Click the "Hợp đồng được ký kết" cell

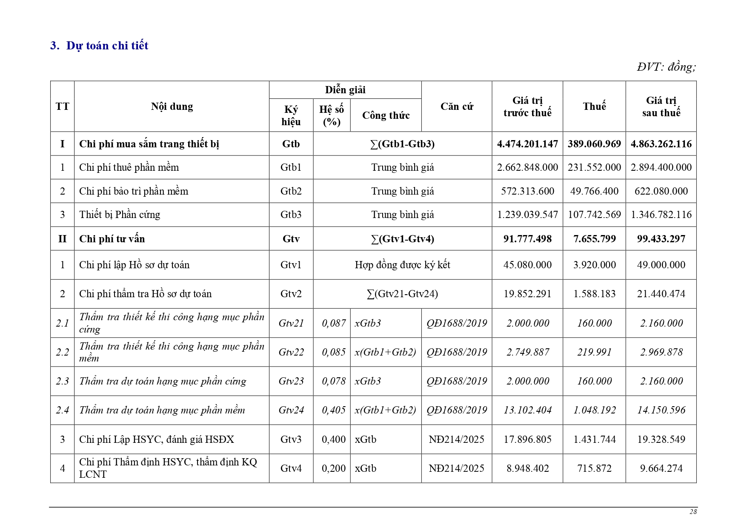click(402, 265)
